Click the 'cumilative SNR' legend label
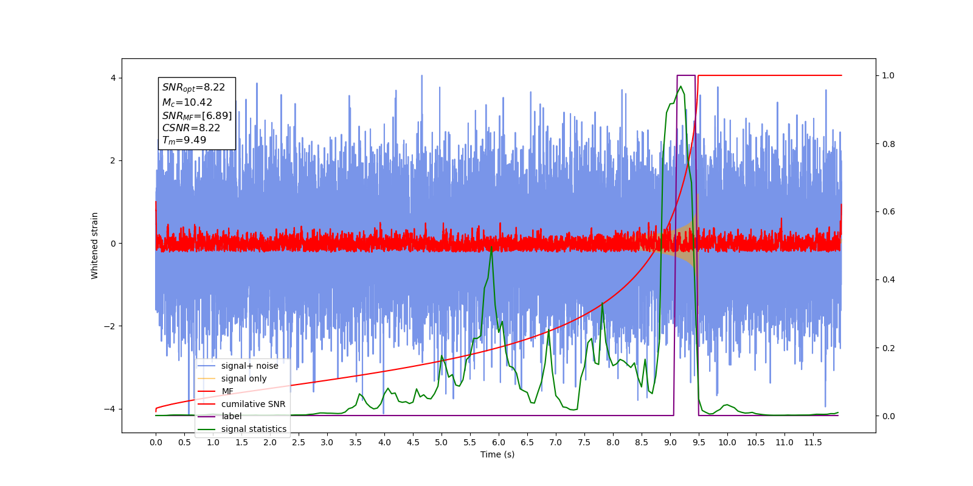Viewport: 973px width, 486px height. [x=253, y=404]
